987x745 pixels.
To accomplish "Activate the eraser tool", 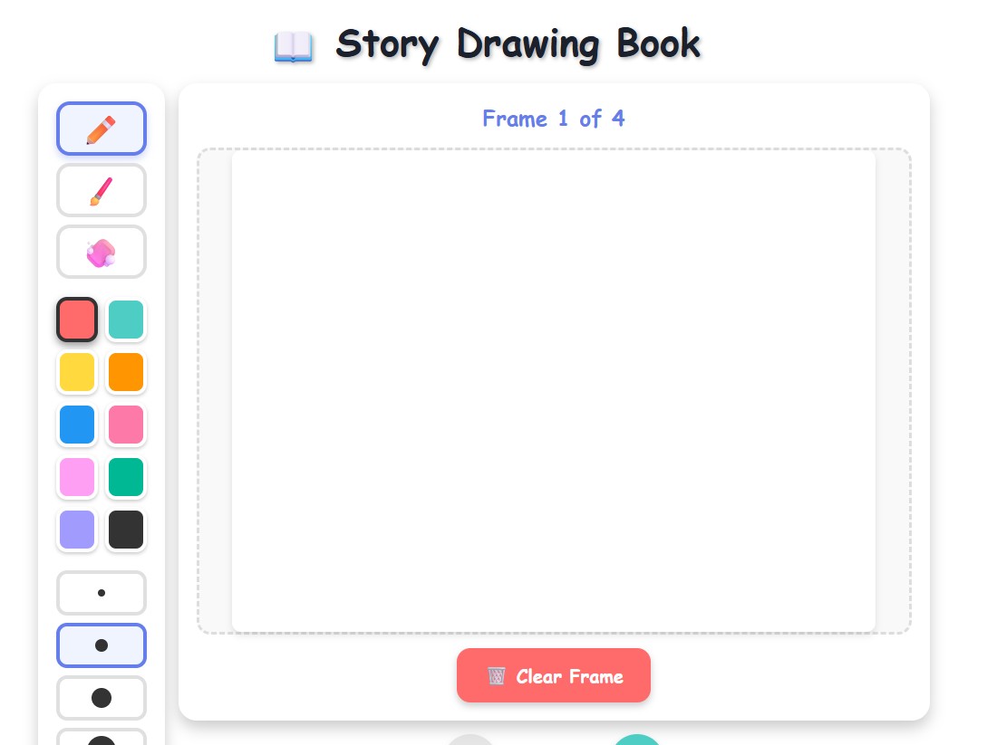I will [102, 252].
